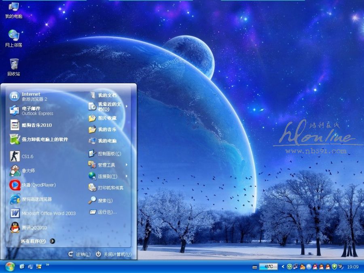Open 快播 (QvodPlayer) from Start menu
364x273 pixels.
click(38, 185)
